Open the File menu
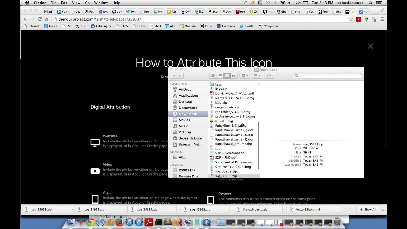The width and height of the screenshot is (407, 229). pos(53,3)
